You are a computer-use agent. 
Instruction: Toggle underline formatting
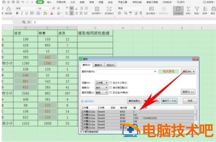(x=26, y=13)
